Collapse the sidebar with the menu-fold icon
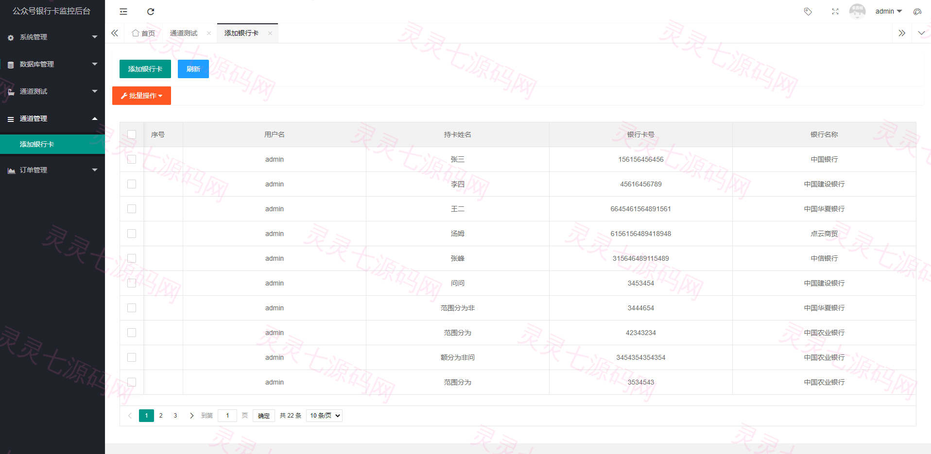This screenshot has width=931, height=454. tap(123, 12)
